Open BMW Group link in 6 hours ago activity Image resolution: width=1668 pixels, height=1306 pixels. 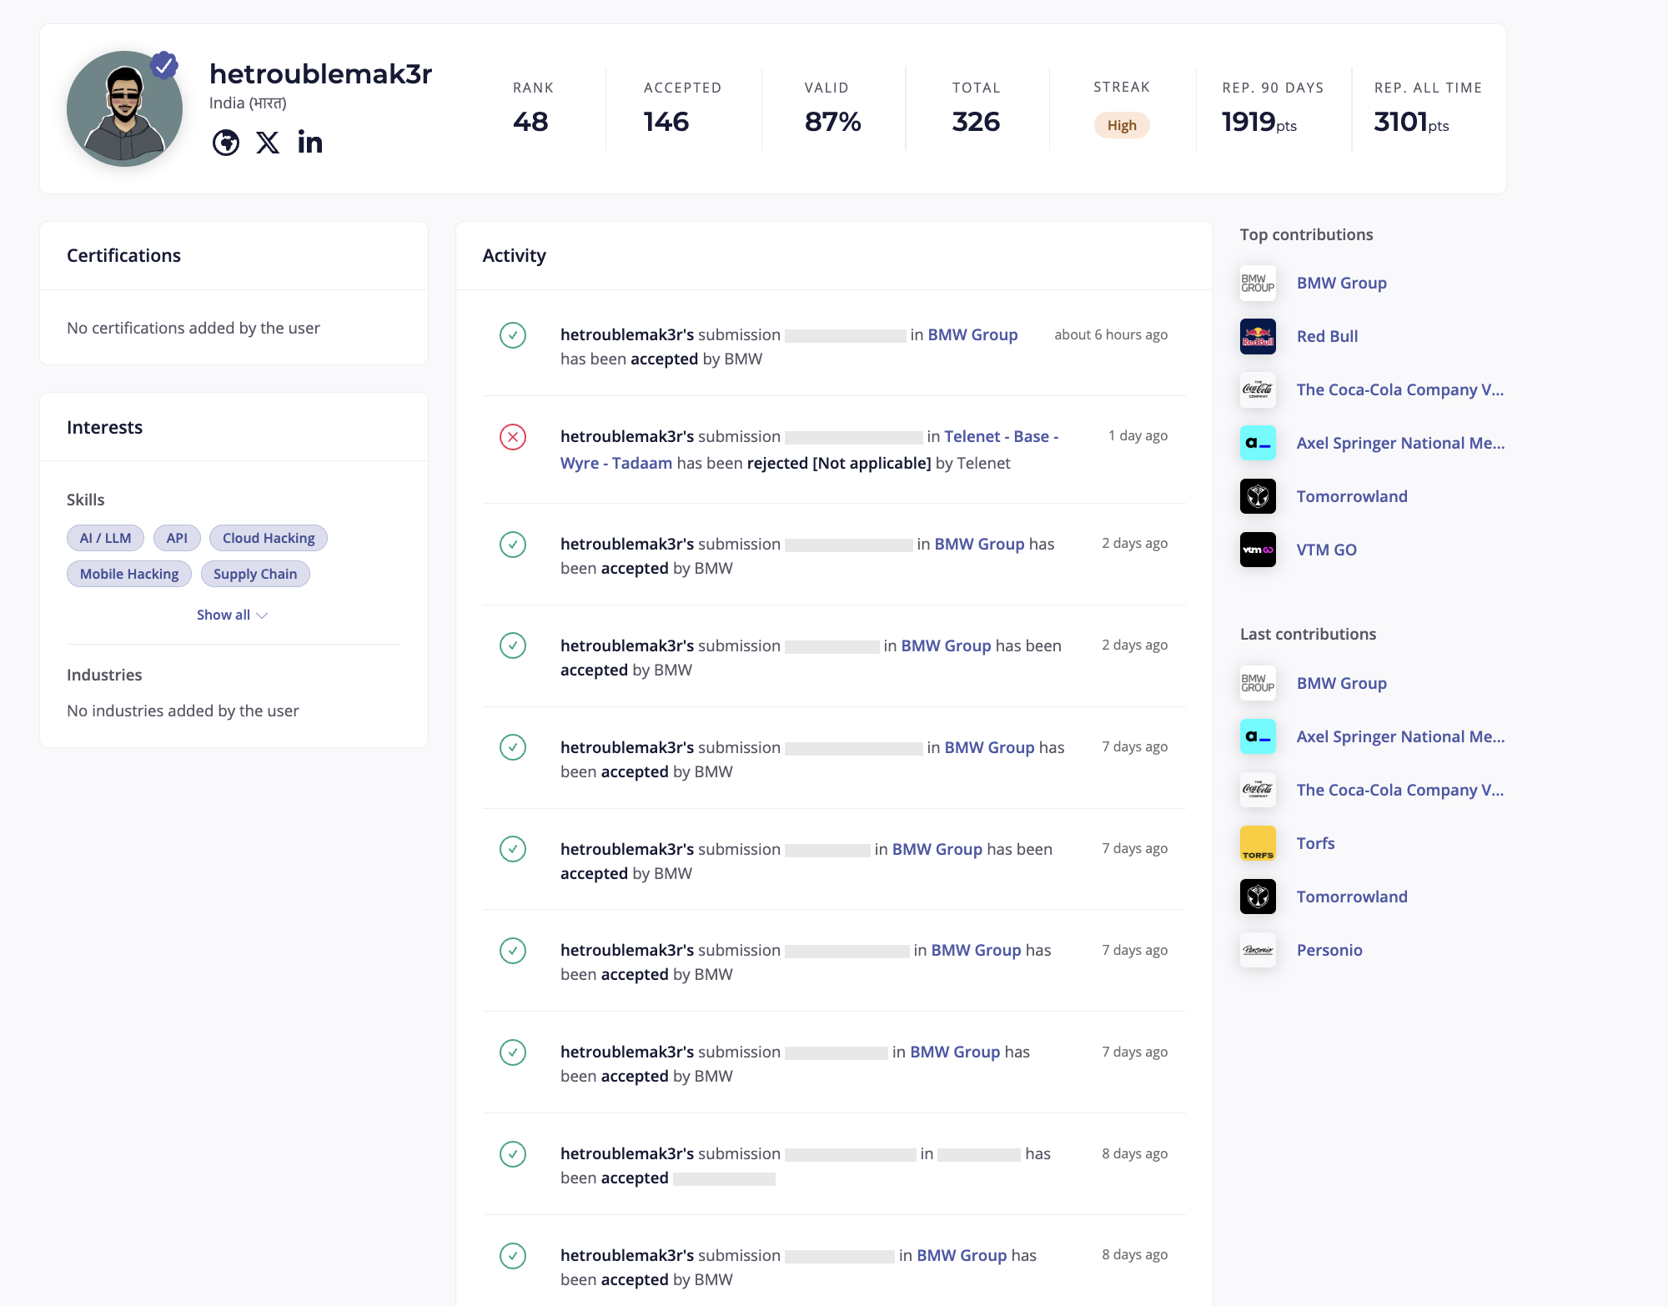click(972, 334)
